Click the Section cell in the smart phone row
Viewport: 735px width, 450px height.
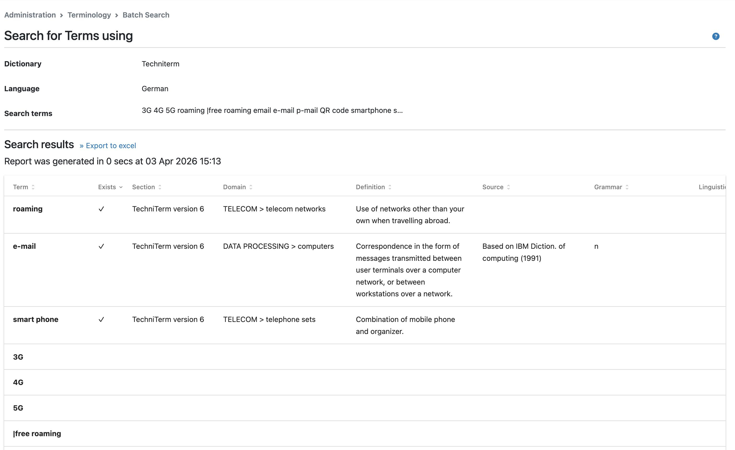168,319
